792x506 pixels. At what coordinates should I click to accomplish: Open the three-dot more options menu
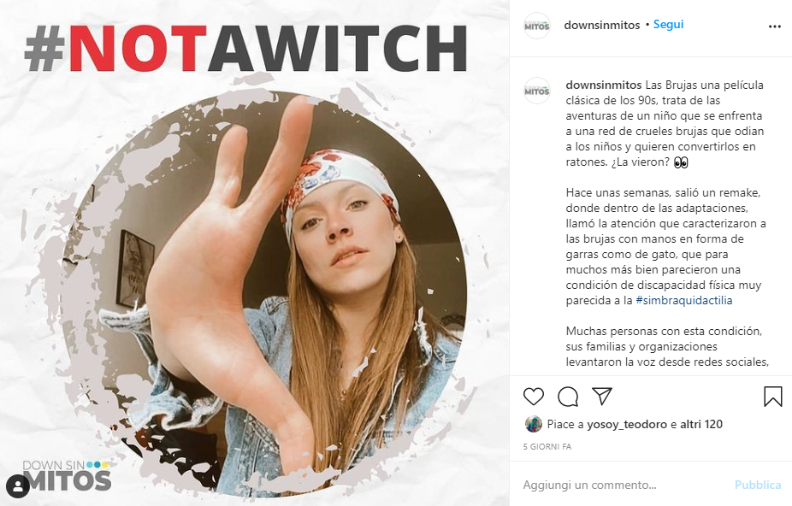(x=774, y=26)
